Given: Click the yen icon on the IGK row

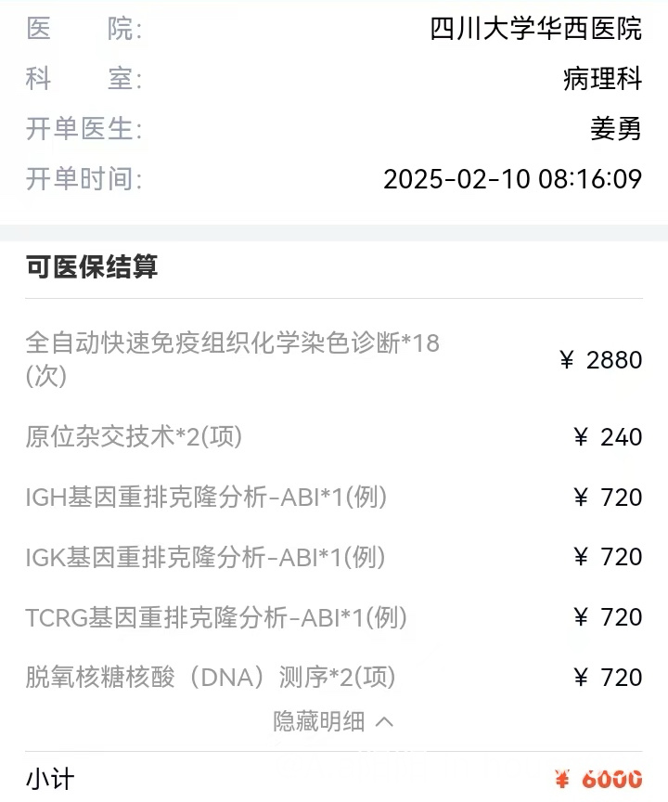Looking at the screenshot, I should [x=581, y=557].
